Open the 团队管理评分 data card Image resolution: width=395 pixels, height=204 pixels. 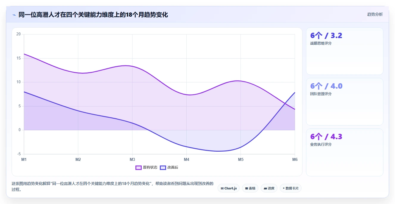point(344,102)
